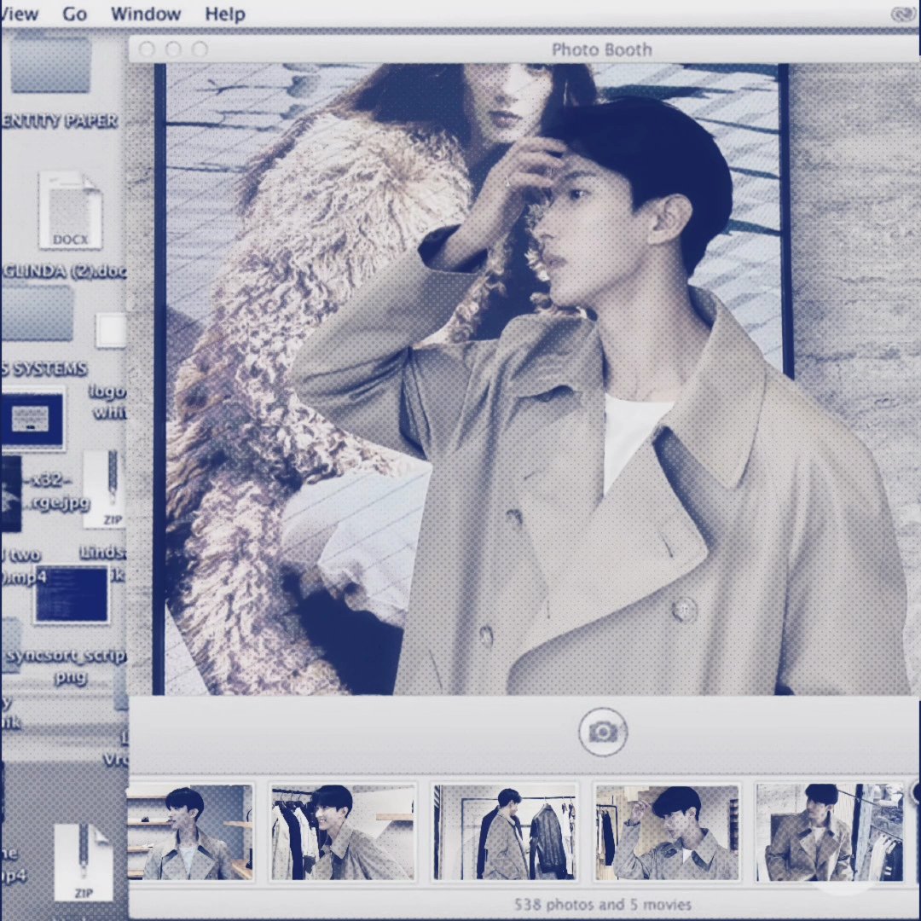Image resolution: width=921 pixels, height=921 pixels.
Task: Click the Photo Booth window title
Action: coord(602,50)
